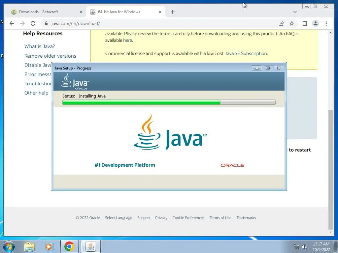Open Java SE Subscription link
The width and height of the screenshot is (338, 253).
tap(246, 53)
